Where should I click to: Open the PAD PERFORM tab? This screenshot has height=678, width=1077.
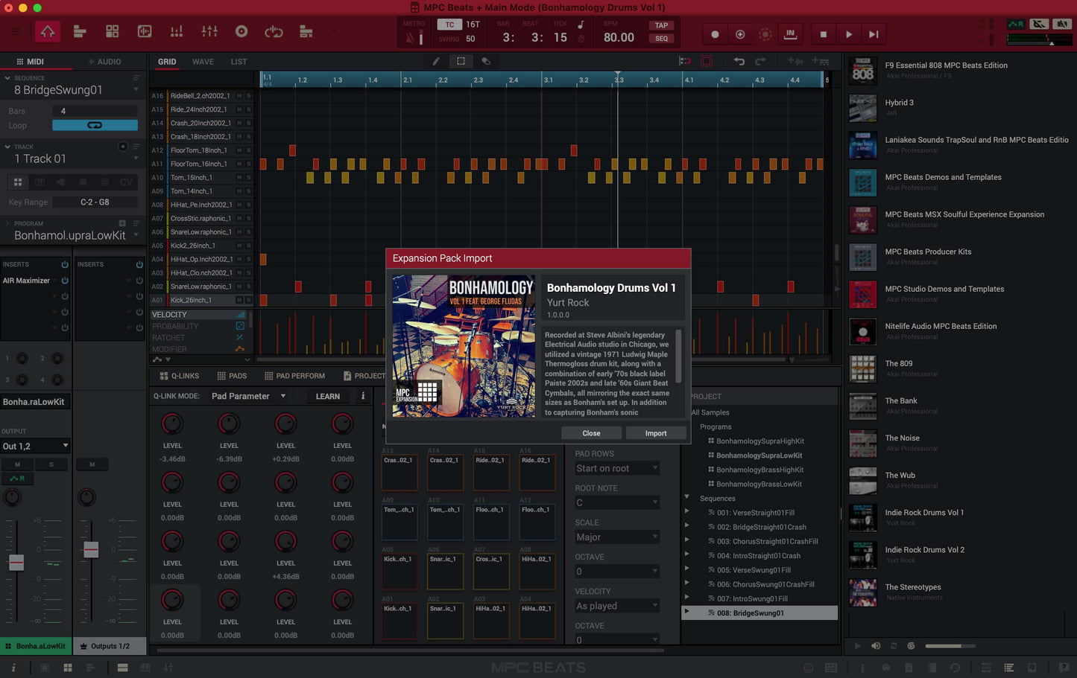pos(294,377)
